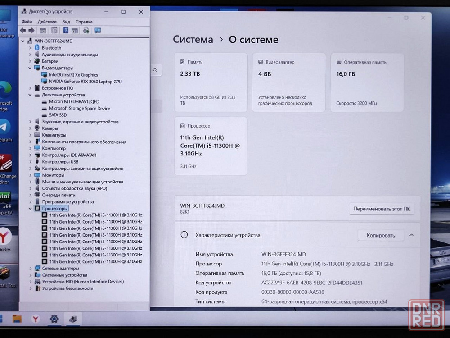
Task: Open the Справка menu
Action: coord(84,22)
